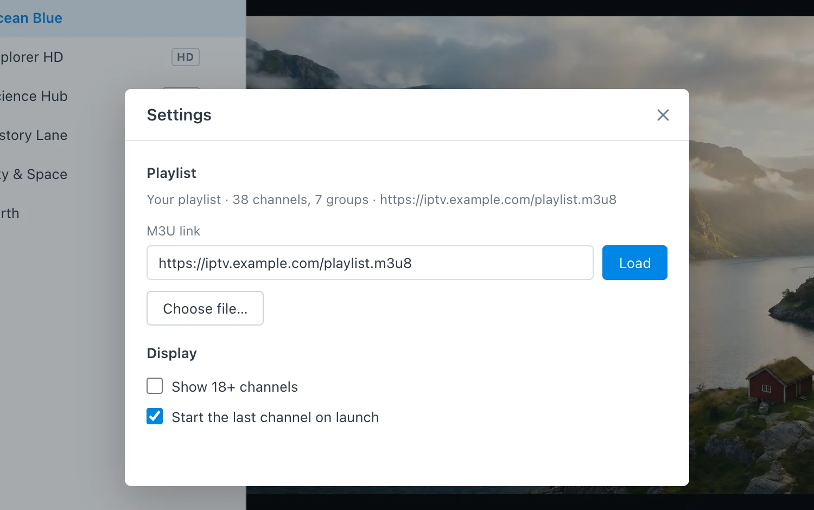Click the playlist summary text showing 38 channels
814x510 pixels.
tap(381, 200)
